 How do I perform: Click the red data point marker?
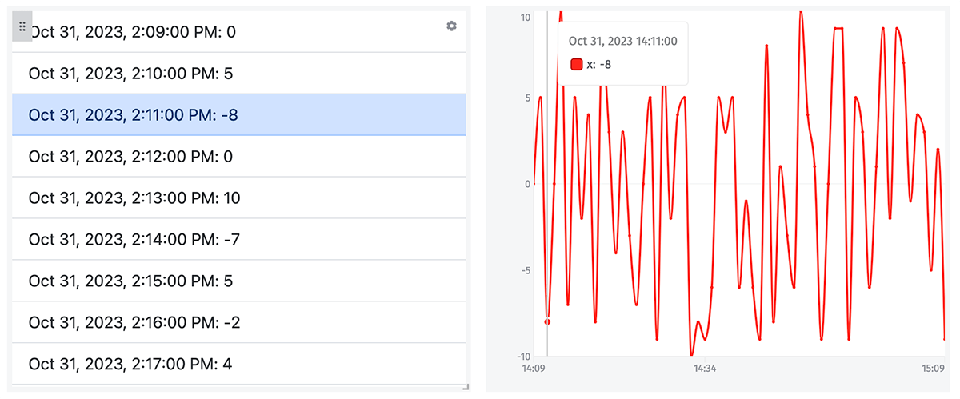point(547,321)
